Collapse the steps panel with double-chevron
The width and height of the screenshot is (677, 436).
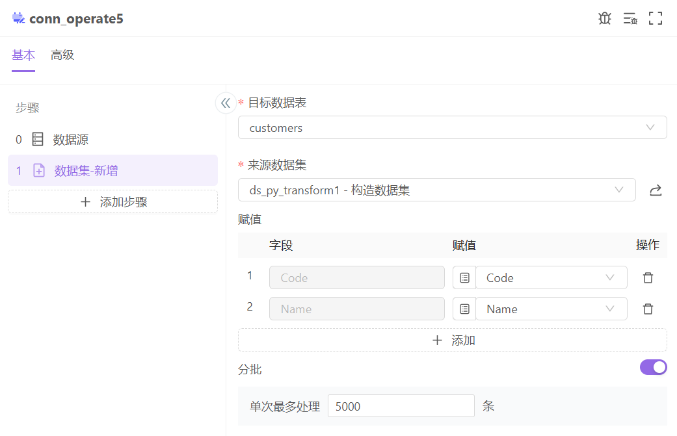(226, 103)
